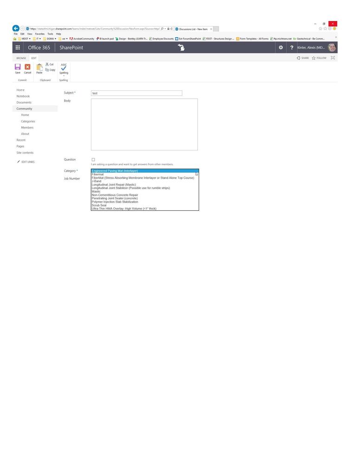Open About under Community

(25, 134)
